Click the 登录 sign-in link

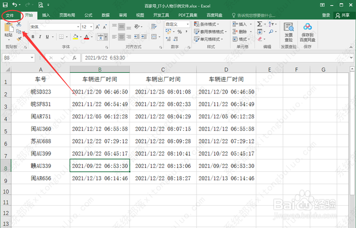pyautogui.click(x=326, y=15)
